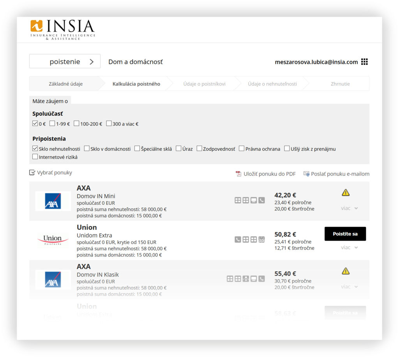Click leftmost window-pane icon in Domov IN Mini row
This screenshot has width=399, height=357.
238,200
